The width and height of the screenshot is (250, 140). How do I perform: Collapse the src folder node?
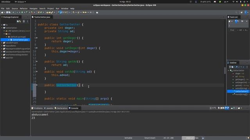pyautogui.click(x=4, y=34)
